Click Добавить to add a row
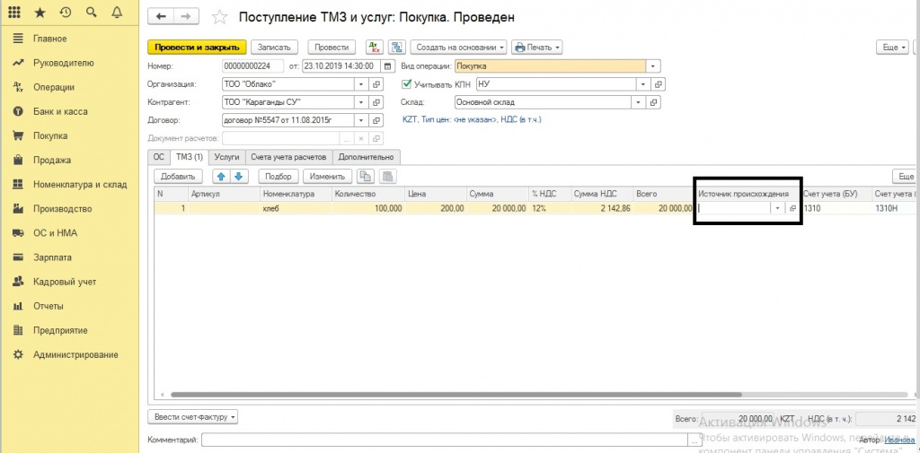The image size is (920, 453). (179, 176)
